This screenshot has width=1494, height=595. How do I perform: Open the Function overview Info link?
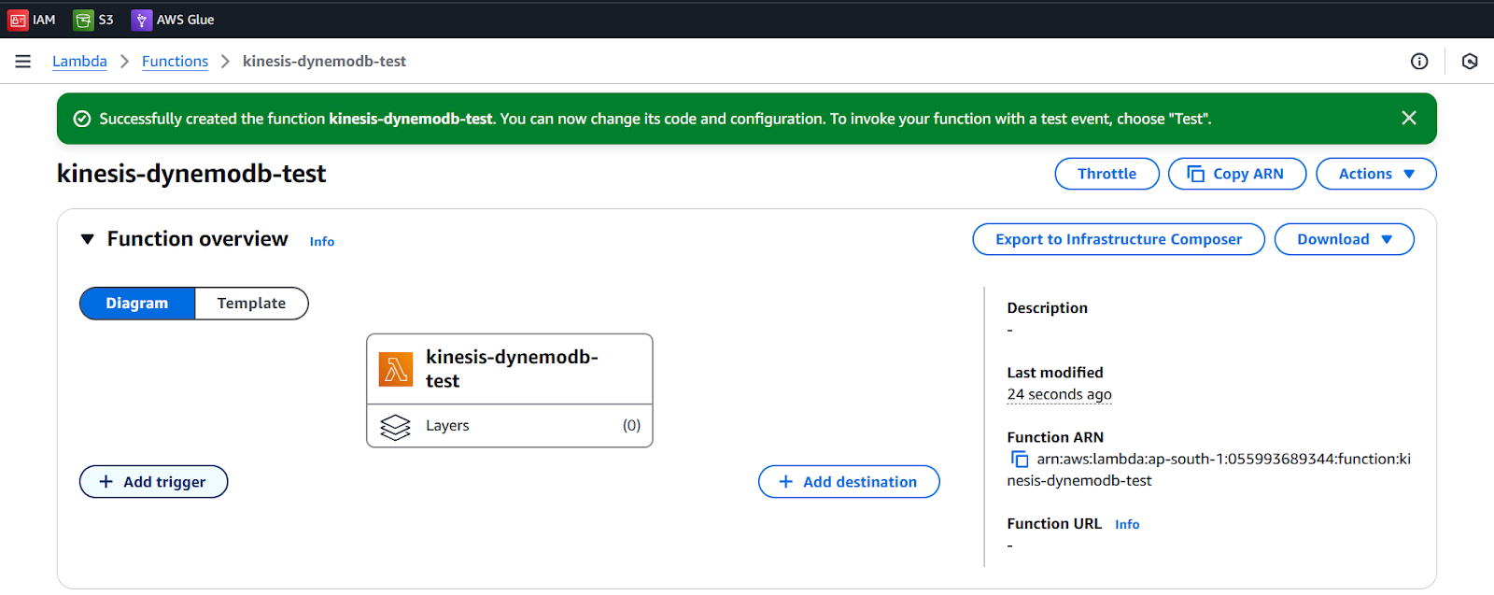(322, 241)
